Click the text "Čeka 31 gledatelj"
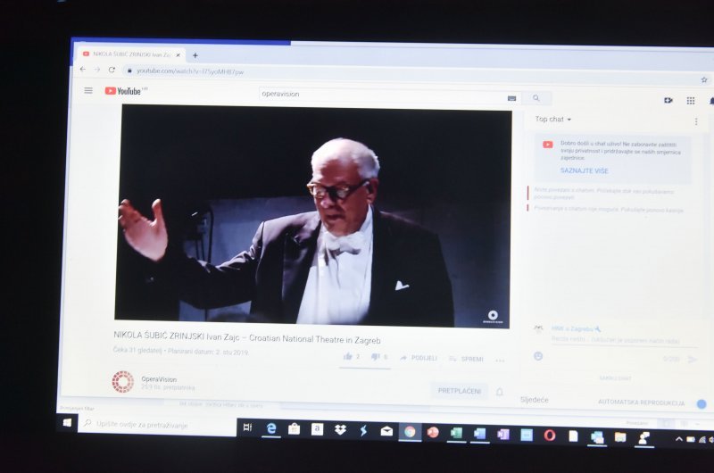Viewport: 714px width, 473px height. [x=137, y=350]
